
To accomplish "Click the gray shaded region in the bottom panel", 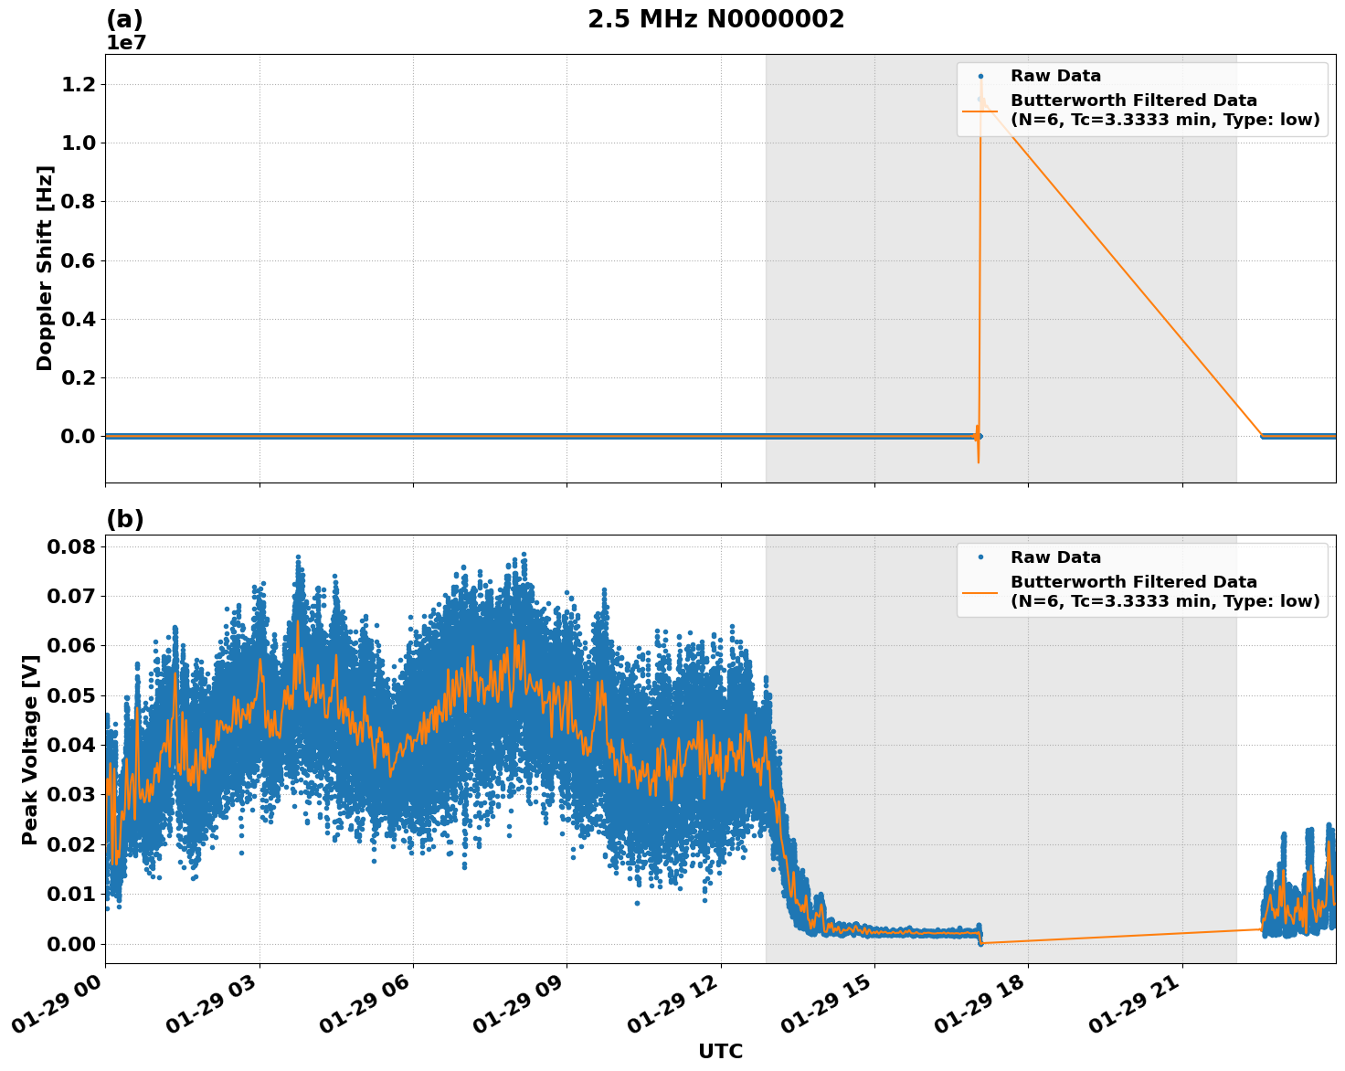I will pyautogui.click(x=1096, y=777).
